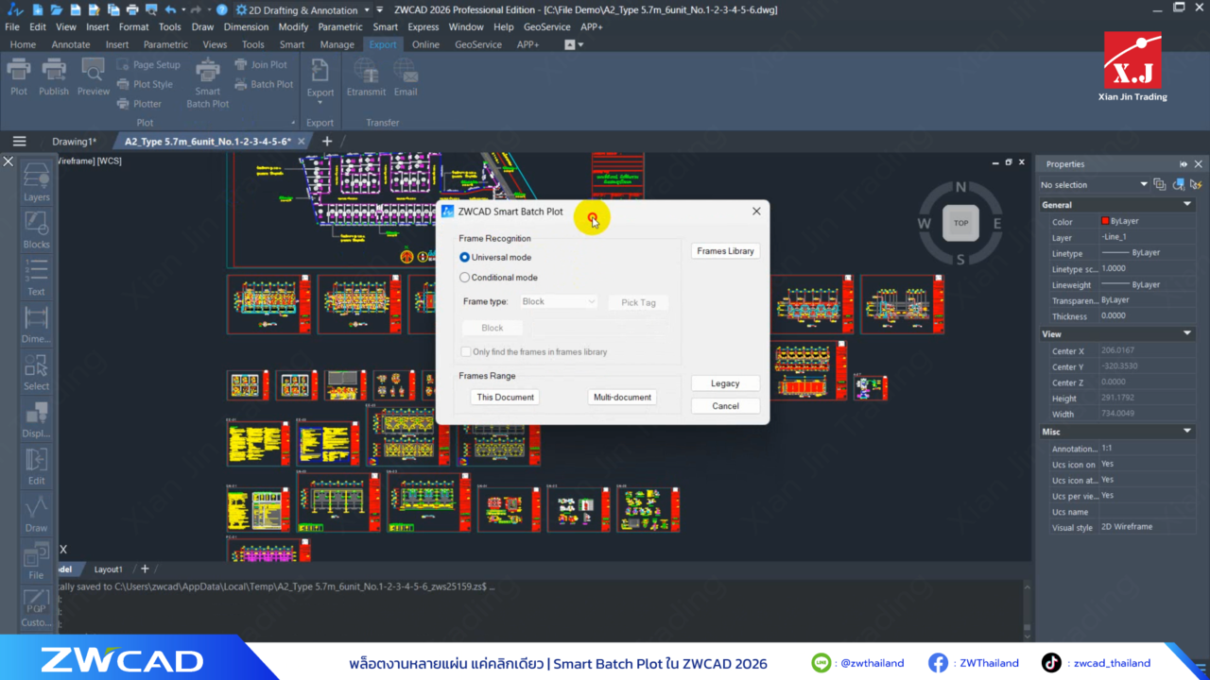Screen dimensions: 1210x680
Task: Click the select objects icon in Properties panel
Action: tap(1179, 184)
